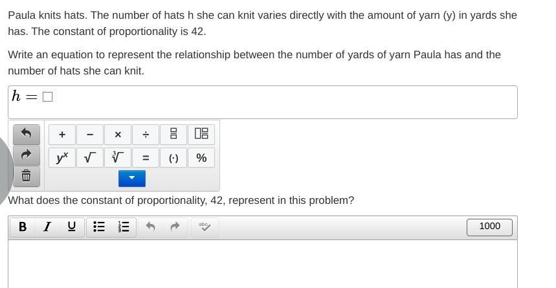Insert the division symbol
556x288 pixels.
(146, 135)
